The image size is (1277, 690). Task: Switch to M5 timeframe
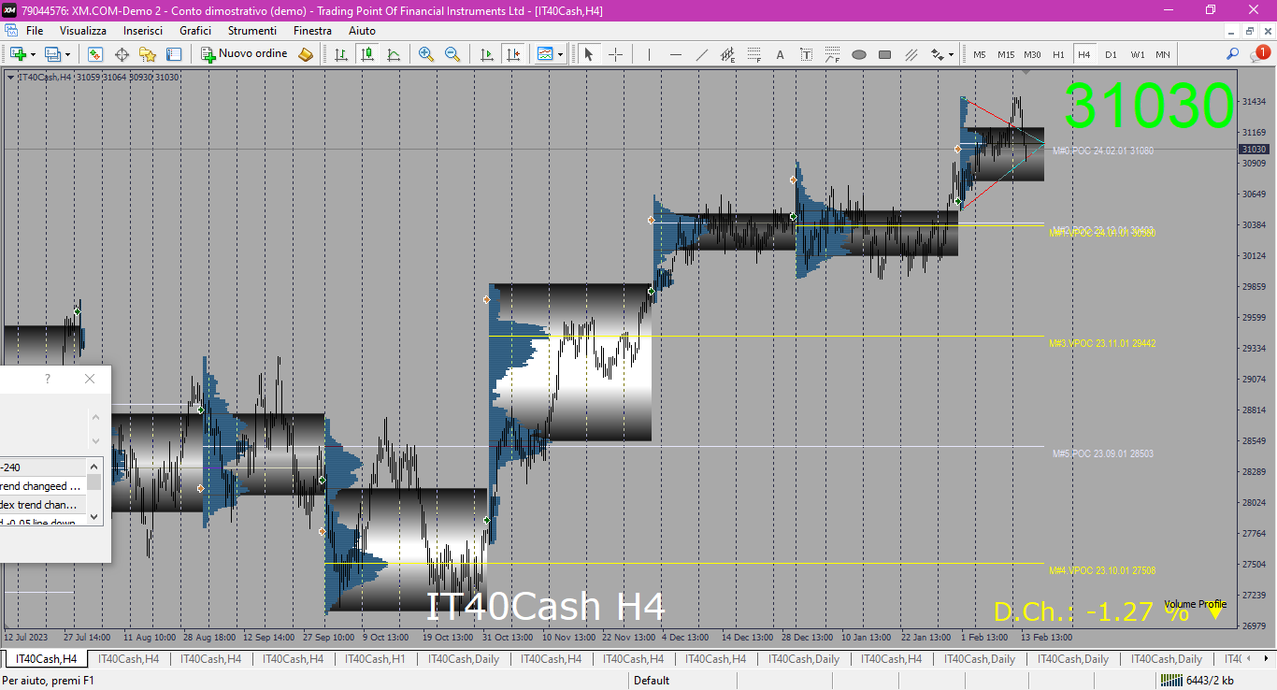[x=980, y=54]
